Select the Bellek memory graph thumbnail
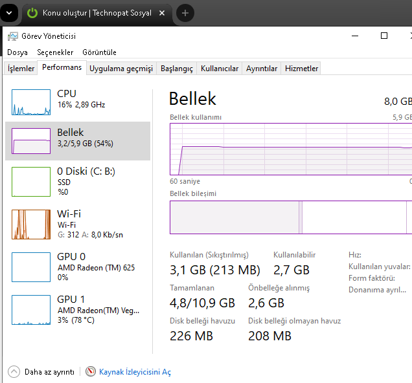The height and width of the screenshot is (383, 412). click(31, 140)
